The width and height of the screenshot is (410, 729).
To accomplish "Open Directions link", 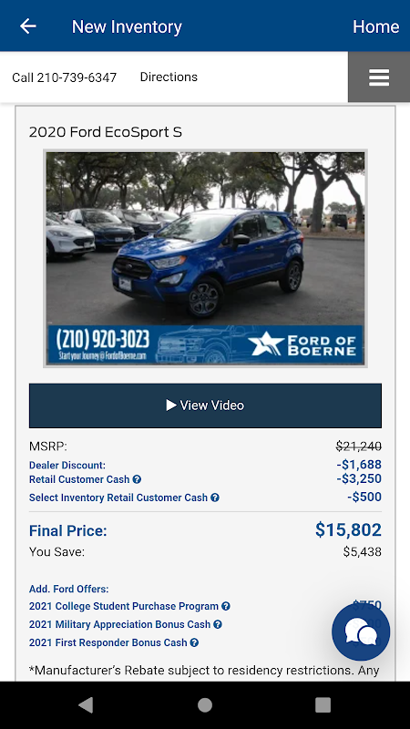I will tap(169, 77).
